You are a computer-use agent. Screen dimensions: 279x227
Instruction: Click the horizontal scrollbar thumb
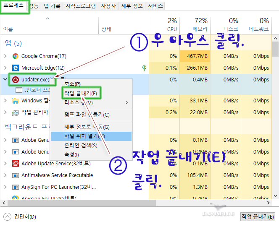coord(82,203)
